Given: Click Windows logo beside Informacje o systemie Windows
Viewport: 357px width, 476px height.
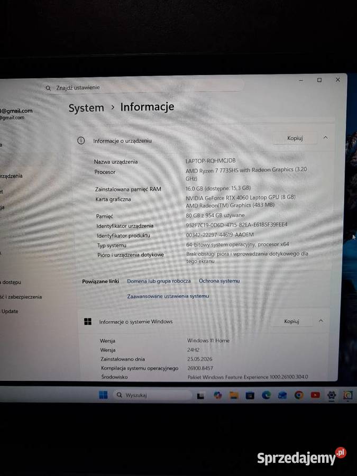Looking at the screenshot, I should [x=88, y=322].
